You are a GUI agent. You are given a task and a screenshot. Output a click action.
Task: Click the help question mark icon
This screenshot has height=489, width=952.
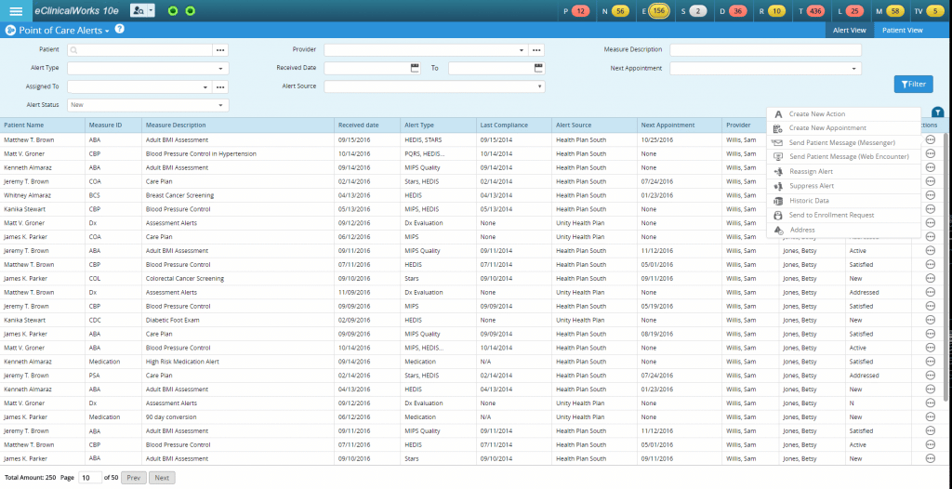coord(120,29)
